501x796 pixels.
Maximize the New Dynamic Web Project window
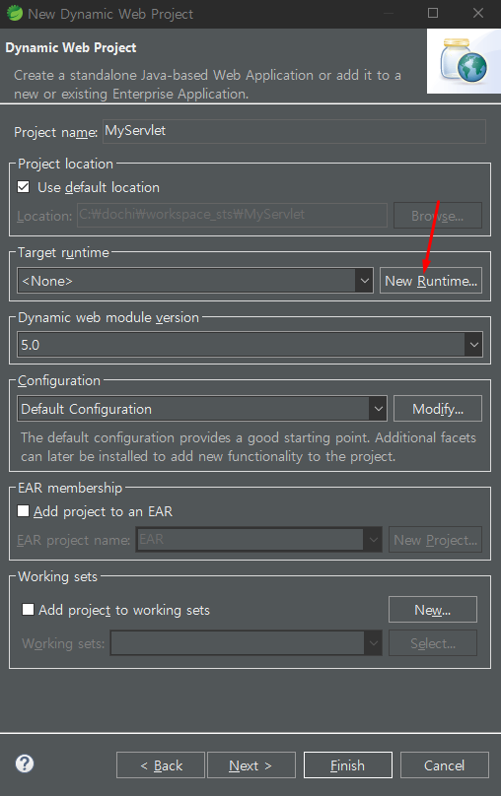click(x=433, y=13)
